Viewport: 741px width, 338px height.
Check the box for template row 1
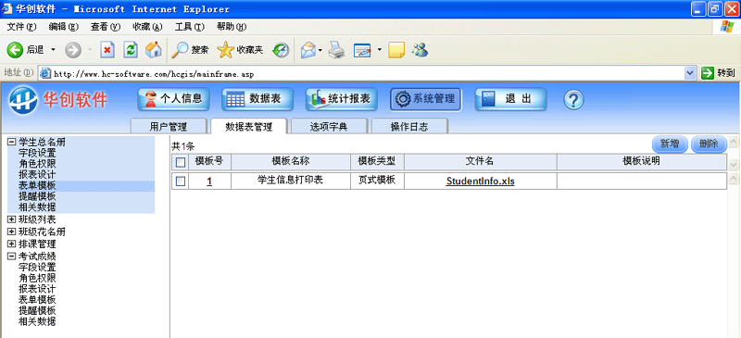181,182
